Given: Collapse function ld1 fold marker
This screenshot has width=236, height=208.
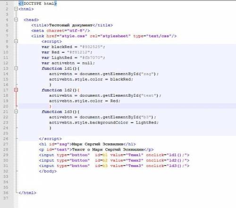Looking at the screenshot, I should [x=16, y=68].
